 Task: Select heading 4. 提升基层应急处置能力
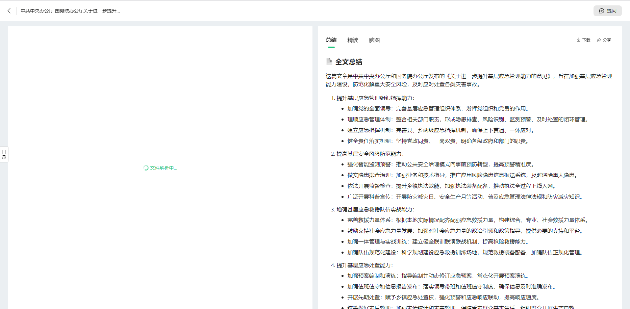pyautogui.click(x=362, y=265)
